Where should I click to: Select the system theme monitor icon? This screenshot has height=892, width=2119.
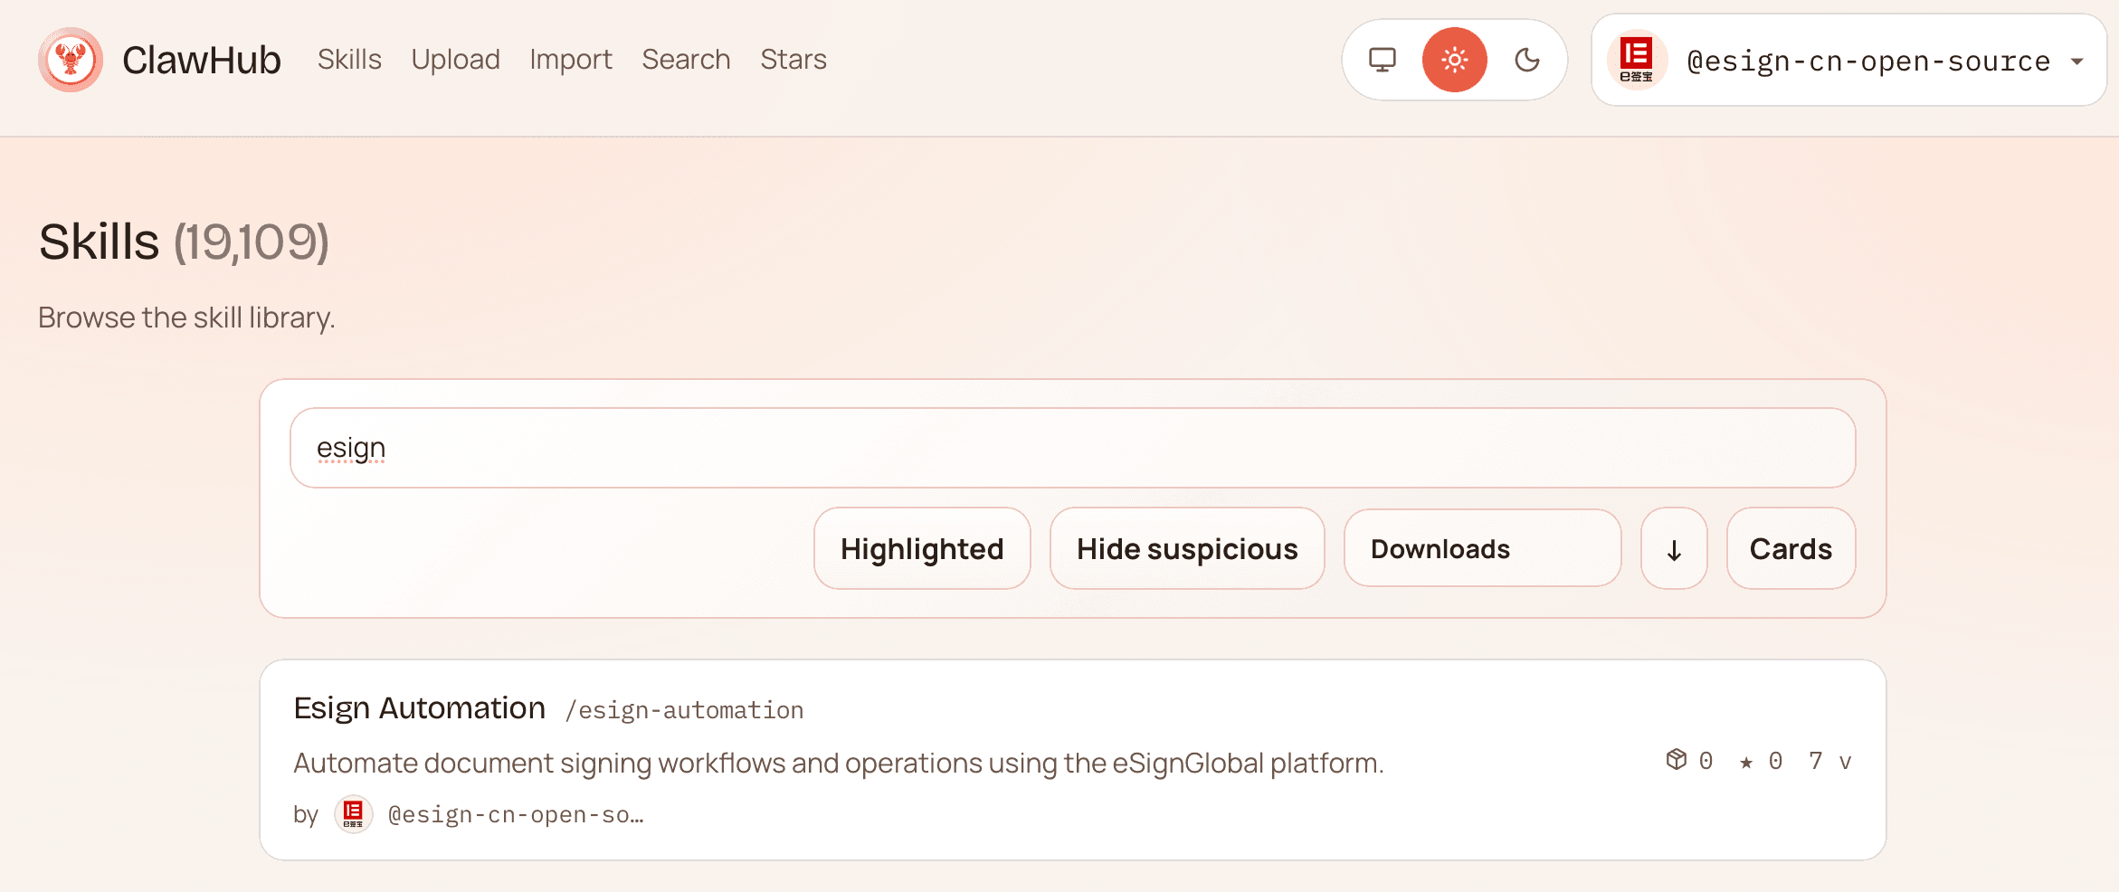tap(1382, 60)
